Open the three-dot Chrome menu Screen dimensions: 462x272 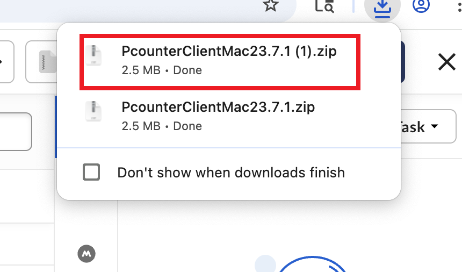point(458,5)
